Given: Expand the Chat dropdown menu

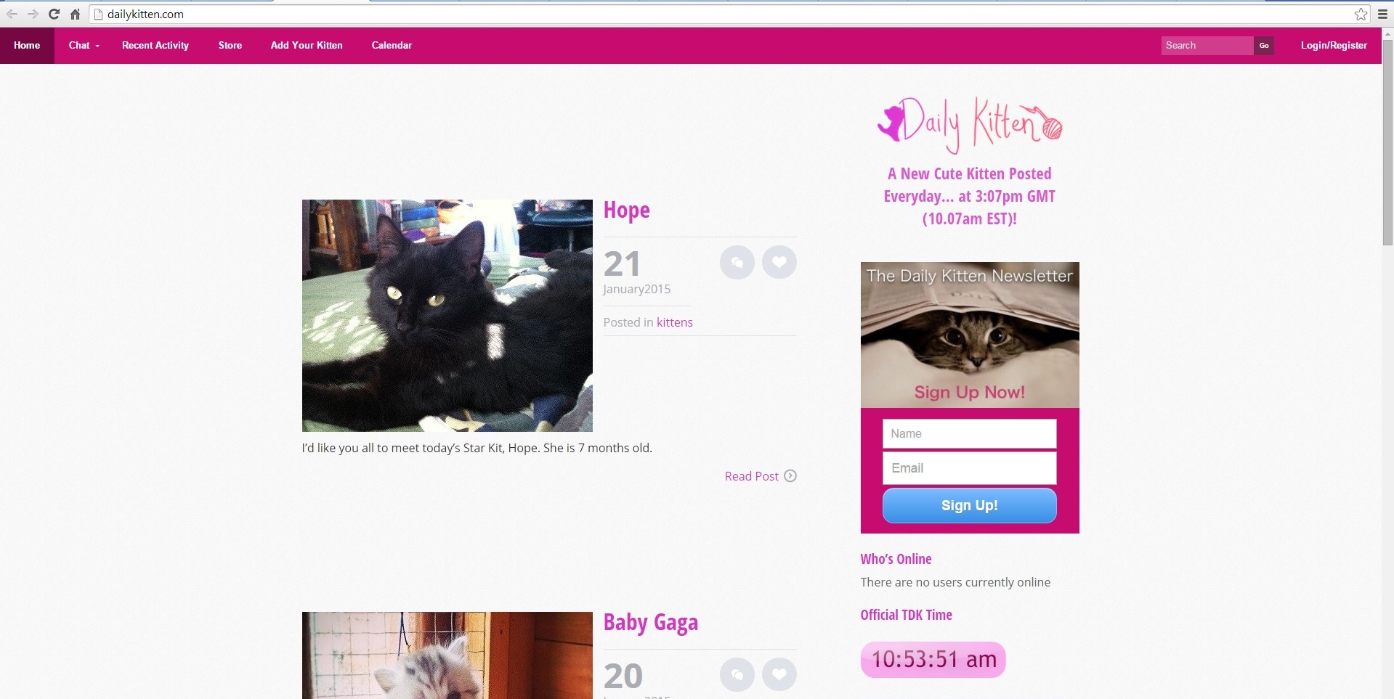Looking at the screenshot, I should point(84,45).
